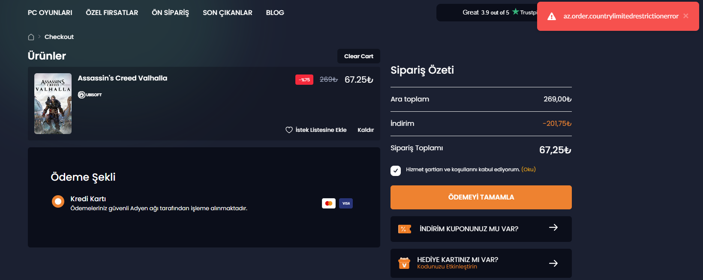Click the İndirim amount -201,75₺
Image resolution: width=703 pixels, height=280 pixels.
[x=557, y=123]
